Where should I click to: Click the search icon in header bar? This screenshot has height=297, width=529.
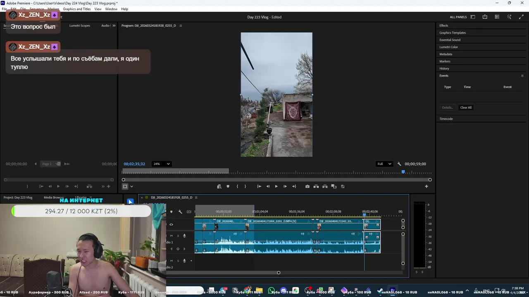click(x=509, y=17)
